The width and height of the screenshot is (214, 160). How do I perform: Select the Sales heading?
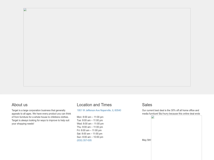(x=147, y=105)
